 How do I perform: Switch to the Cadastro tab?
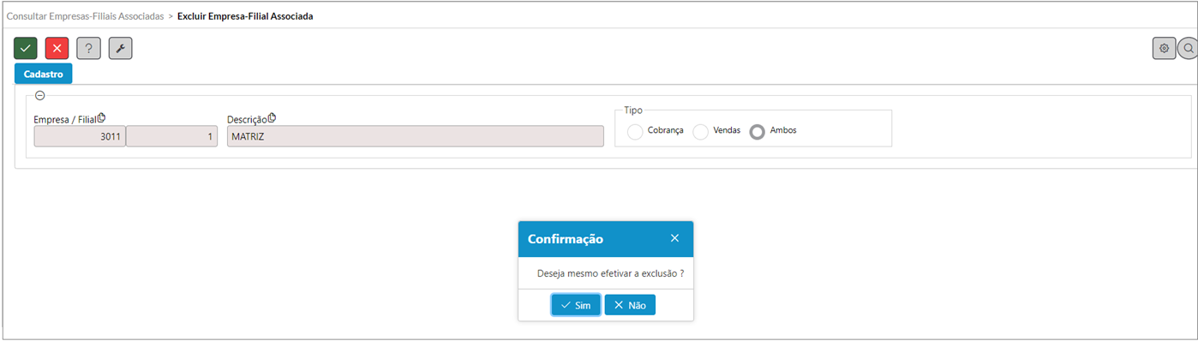[x=44, y=74]
